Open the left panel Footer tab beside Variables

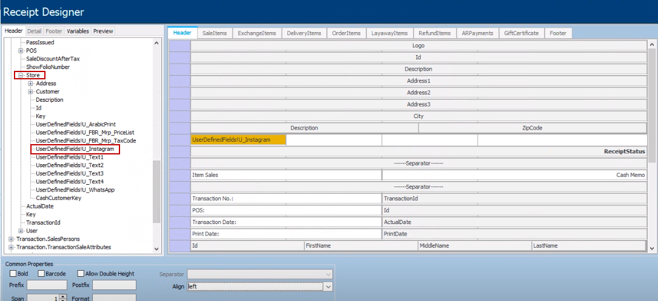[54, 31]
